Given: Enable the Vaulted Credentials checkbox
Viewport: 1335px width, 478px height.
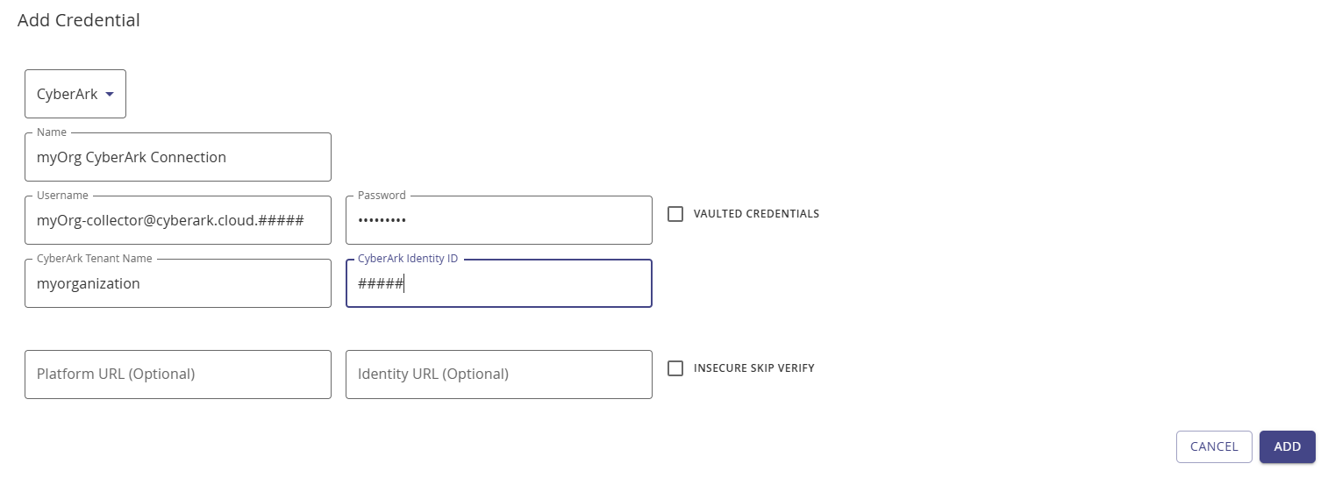Looking at the screenshot, I should point(675,214).
